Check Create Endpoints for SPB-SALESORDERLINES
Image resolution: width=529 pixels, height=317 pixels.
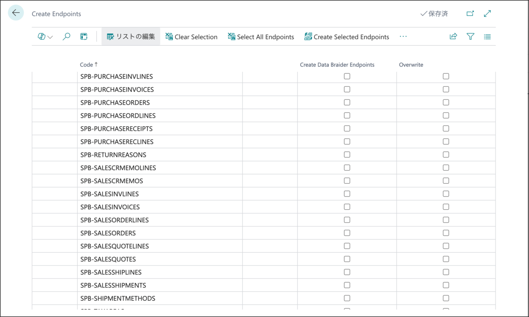347,220
